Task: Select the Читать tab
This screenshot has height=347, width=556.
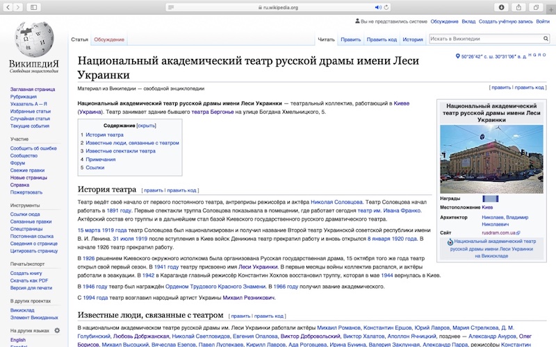Action: [326, 40]
